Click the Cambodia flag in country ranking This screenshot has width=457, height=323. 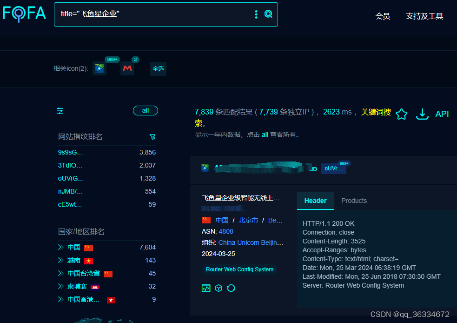coord(95,287)
